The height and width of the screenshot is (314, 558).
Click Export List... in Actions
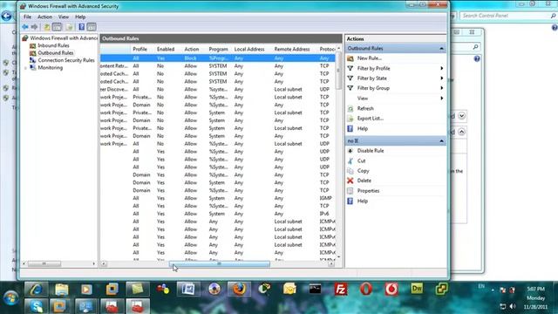pyautogui.click(x=370, y=119)
